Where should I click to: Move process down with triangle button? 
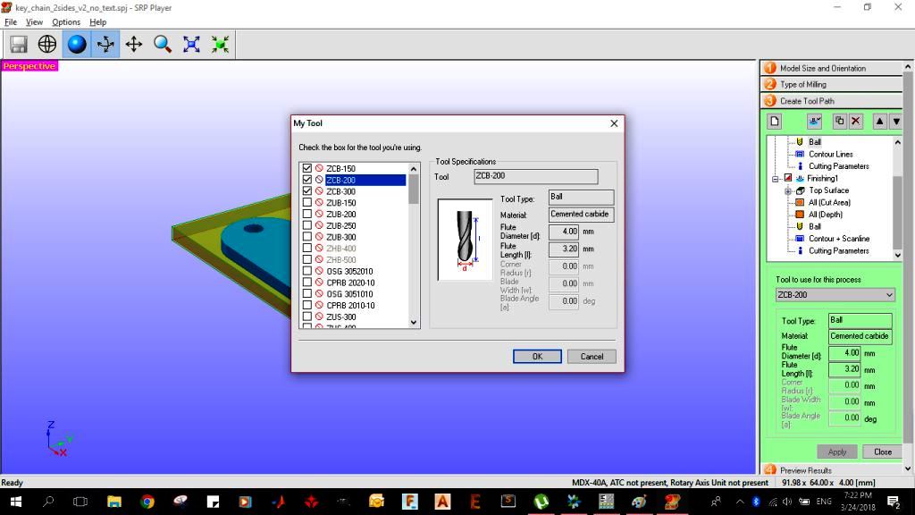click(x=896, y=122)
